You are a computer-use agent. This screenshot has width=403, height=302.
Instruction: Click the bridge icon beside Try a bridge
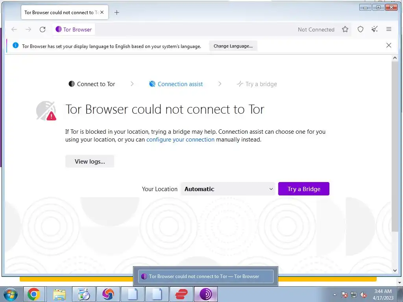click(x=240, y=84)
